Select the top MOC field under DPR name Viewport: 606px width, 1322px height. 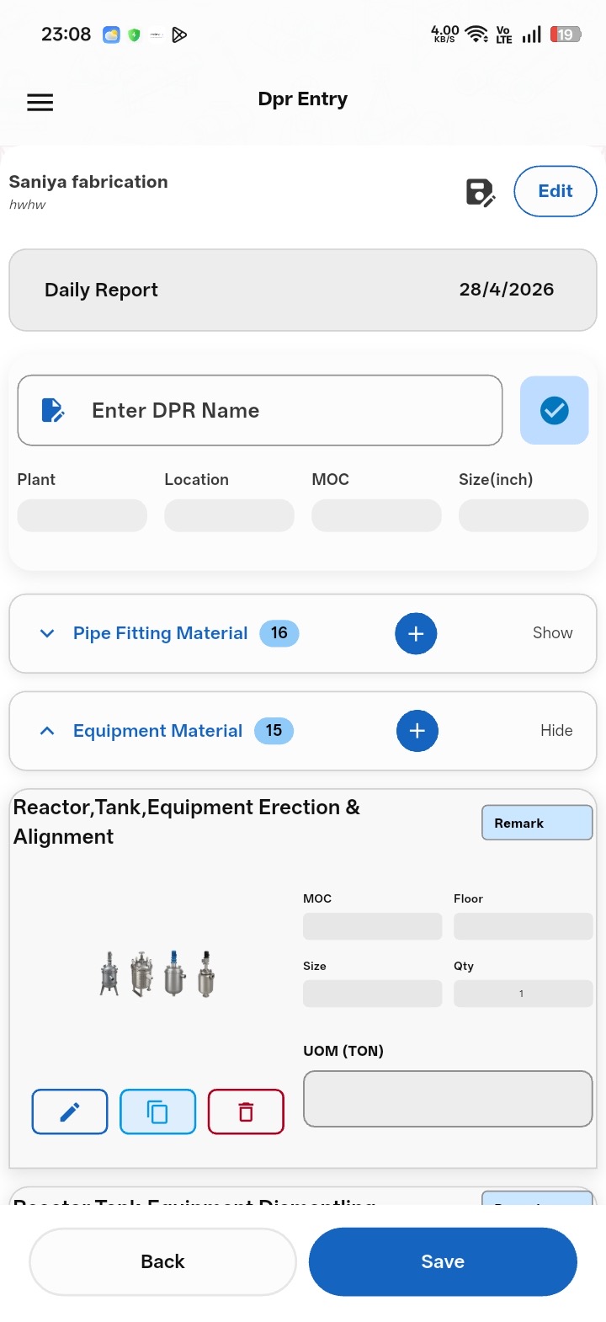coord(376,515)
